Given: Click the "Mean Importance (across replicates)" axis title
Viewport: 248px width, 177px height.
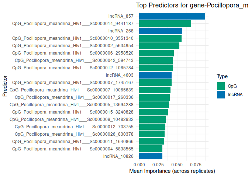Looking at the screenshot, I should click(x=172, y=171).
